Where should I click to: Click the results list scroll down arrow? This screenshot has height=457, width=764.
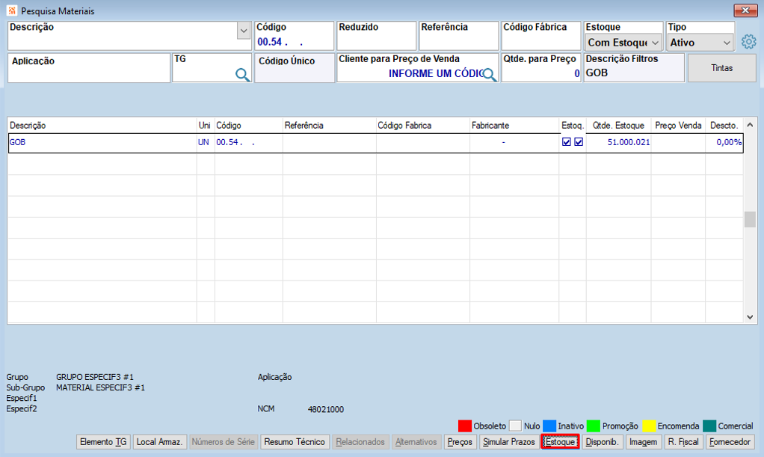click(x=750, y=317)
